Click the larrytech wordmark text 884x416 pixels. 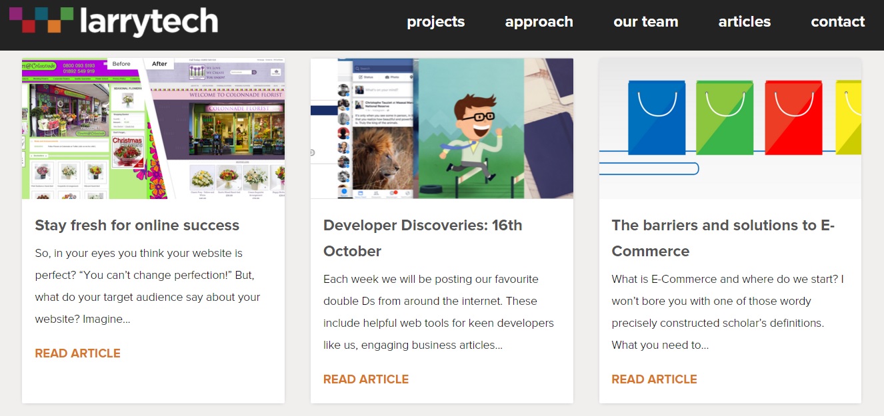[x=149, y=21]
